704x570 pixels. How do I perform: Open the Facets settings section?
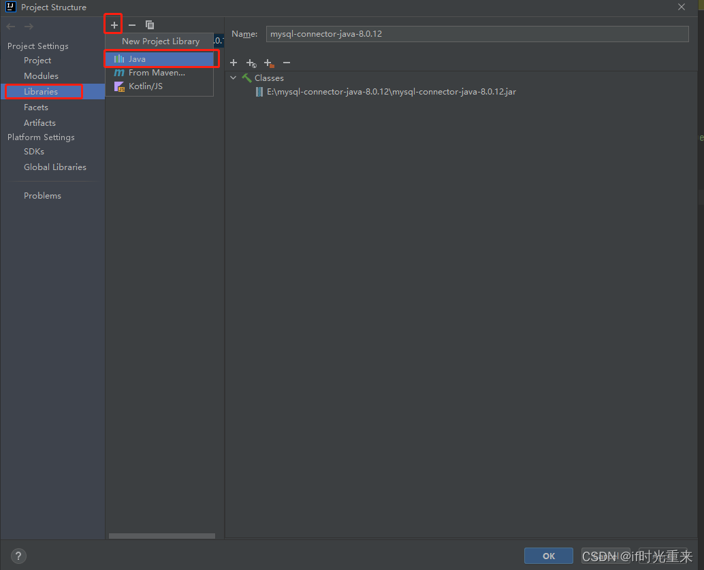[x=36, y=107]
